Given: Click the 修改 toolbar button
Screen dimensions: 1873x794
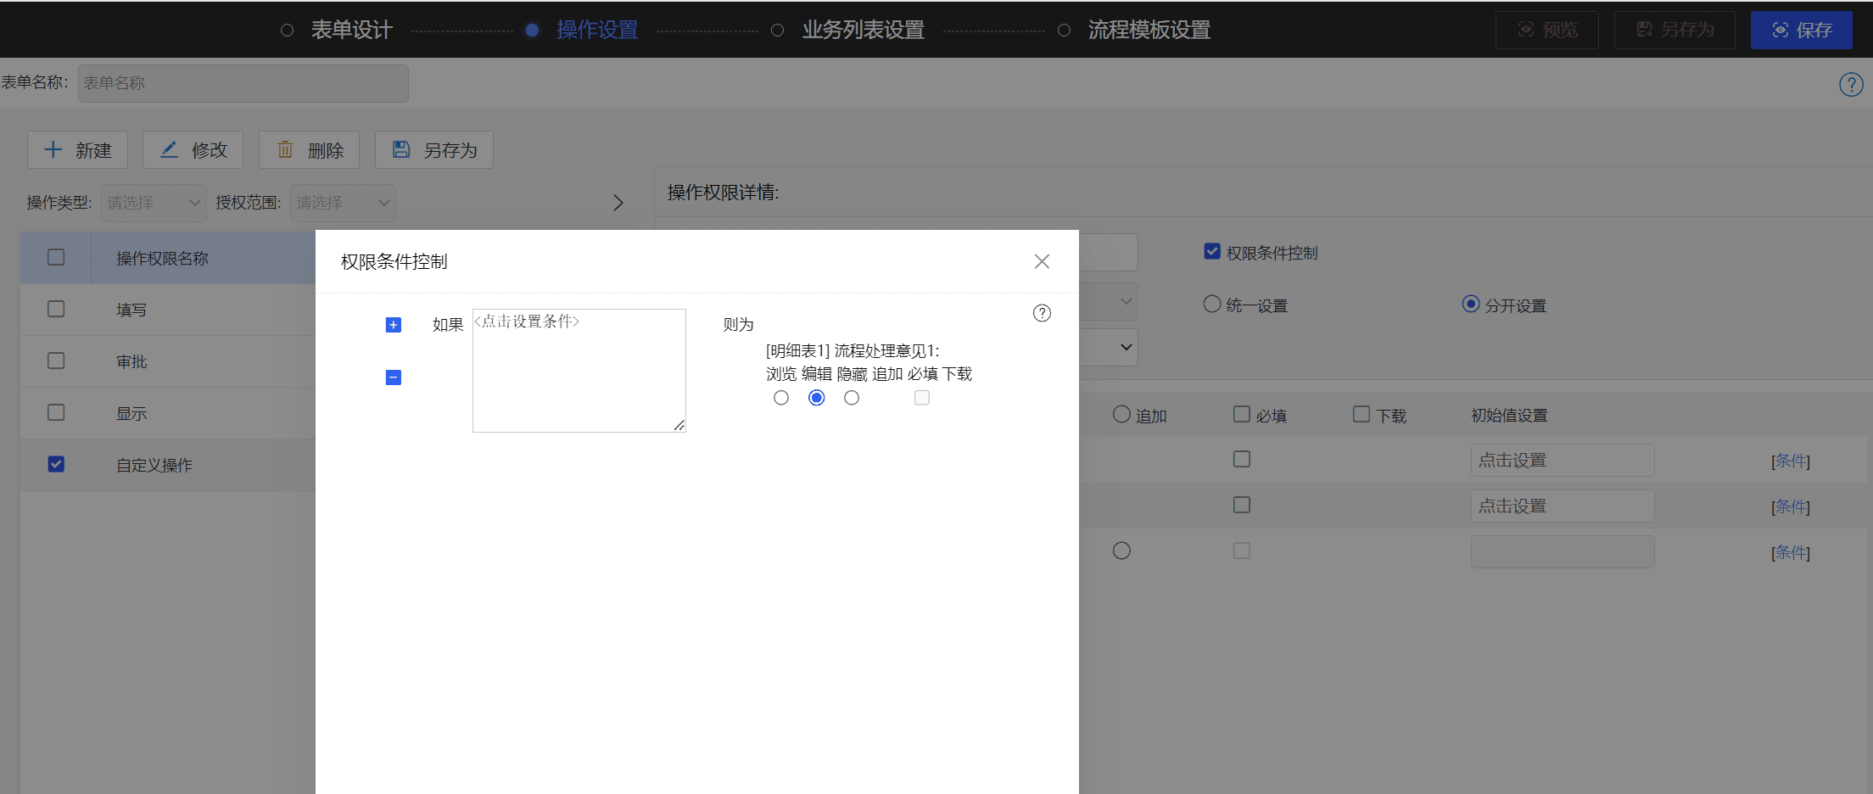Looking at the screenshot, I should click(x=193, y=150).
